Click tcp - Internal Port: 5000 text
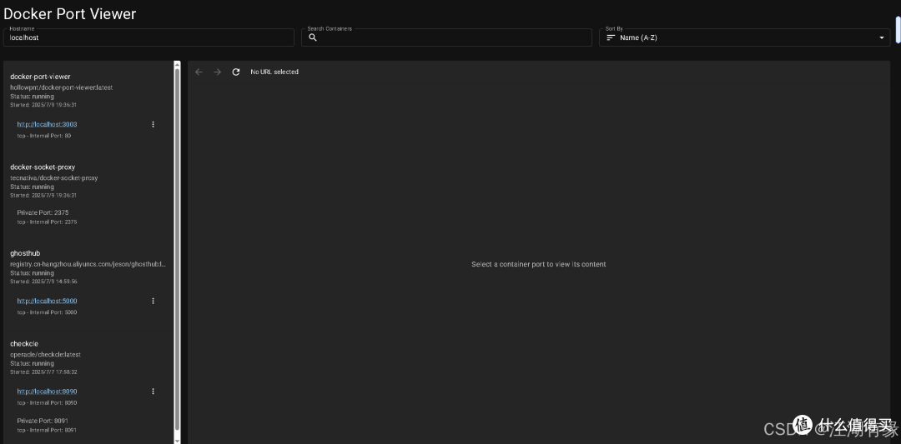901x444 pixels. coord(47,312)
